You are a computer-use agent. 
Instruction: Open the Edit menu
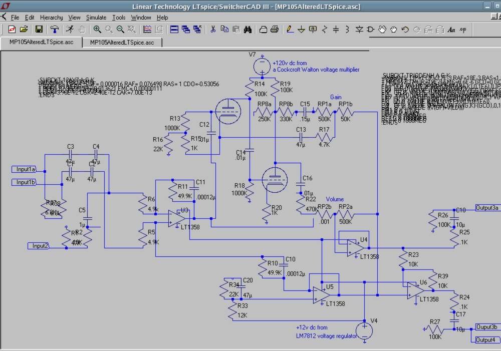click(30, 17)
